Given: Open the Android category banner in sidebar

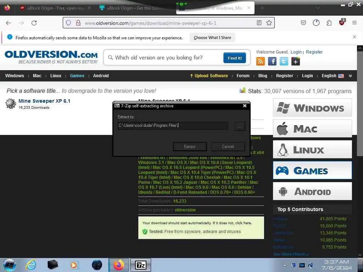Looking at the screenshot, I should [312, 191].
